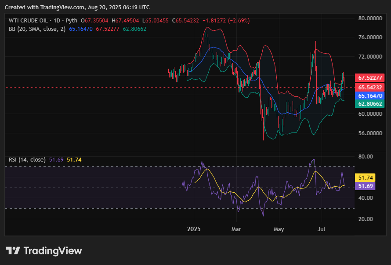Click the low value L65.03455
The width and height of the screenshot is (391, 265).
click(x=156, y=21)
